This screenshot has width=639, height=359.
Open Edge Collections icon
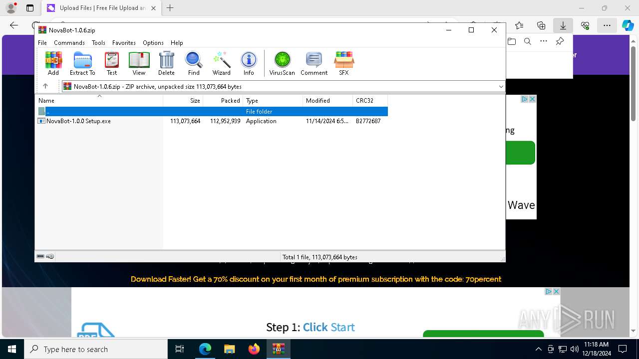tap(541, 25)
